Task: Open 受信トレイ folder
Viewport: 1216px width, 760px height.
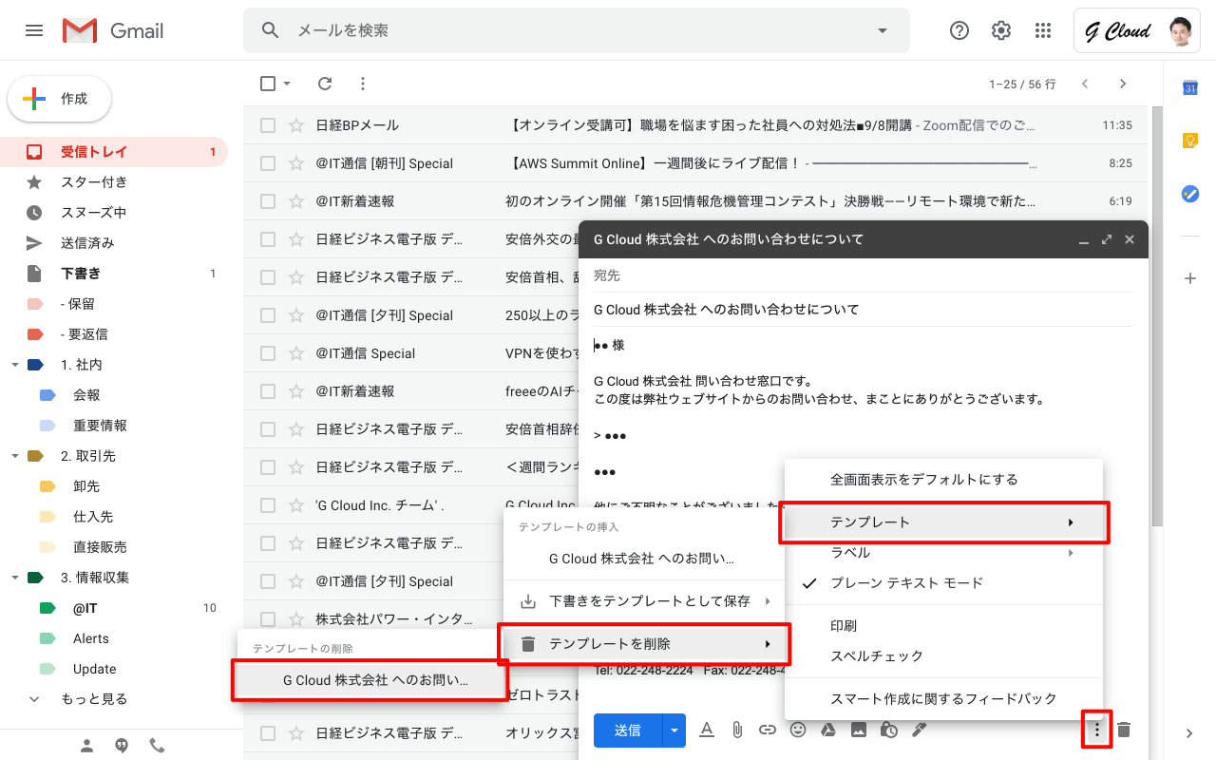Action: [114, 152]
